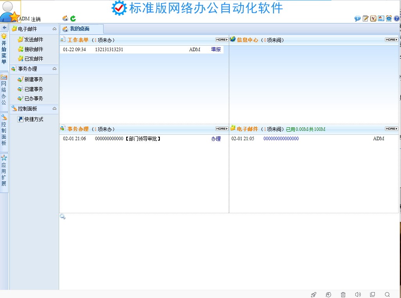Open MORE in 信息中心 panel
This screenshot has height=298, width=401.
click(392, 39)
